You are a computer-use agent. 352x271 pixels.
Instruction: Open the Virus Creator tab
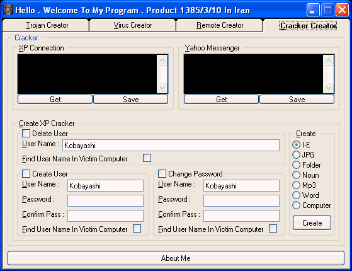[x=132, y=25]
